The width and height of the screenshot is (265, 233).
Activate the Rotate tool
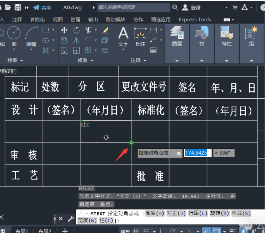coord(76,30)
